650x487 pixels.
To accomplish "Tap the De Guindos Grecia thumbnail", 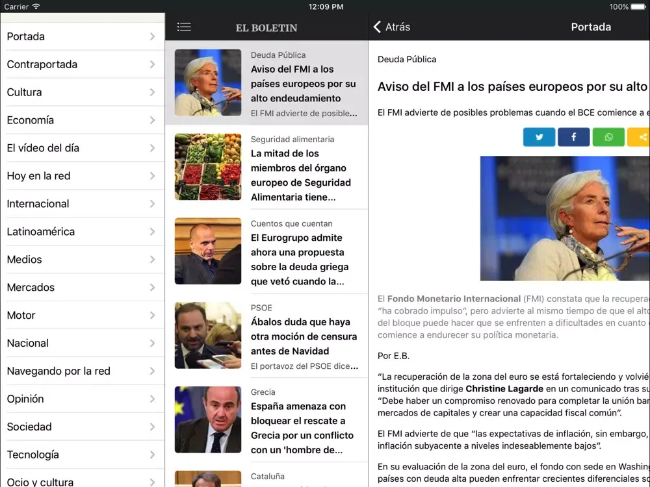I will (208, 419).
